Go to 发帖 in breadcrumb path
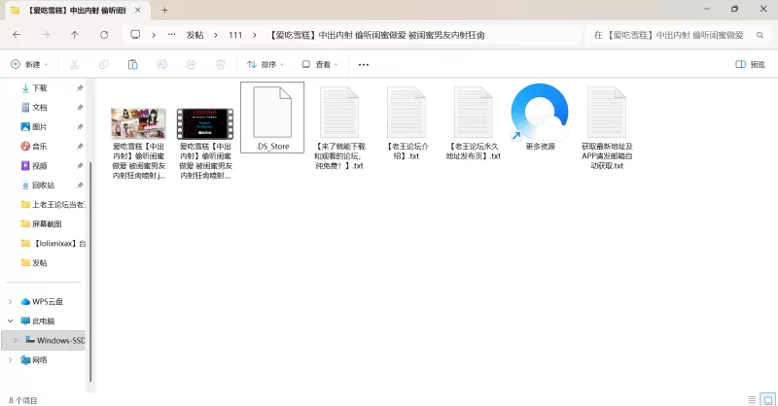 point(194,34)
